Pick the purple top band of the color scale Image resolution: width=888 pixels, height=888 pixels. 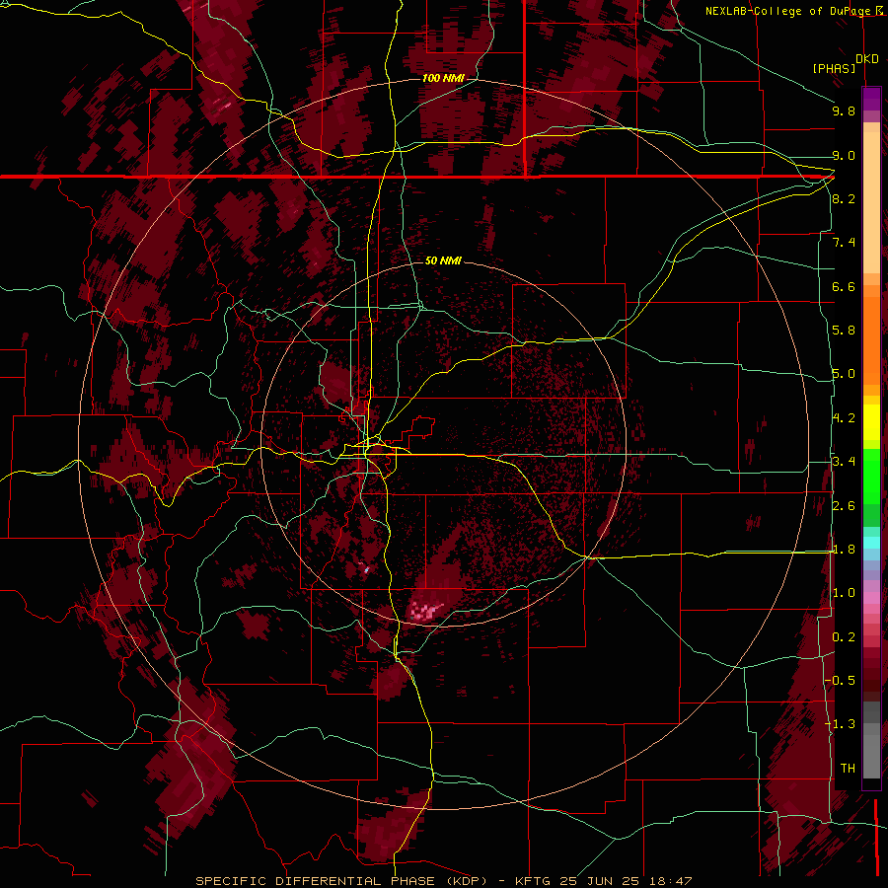(x=871, y=99)
